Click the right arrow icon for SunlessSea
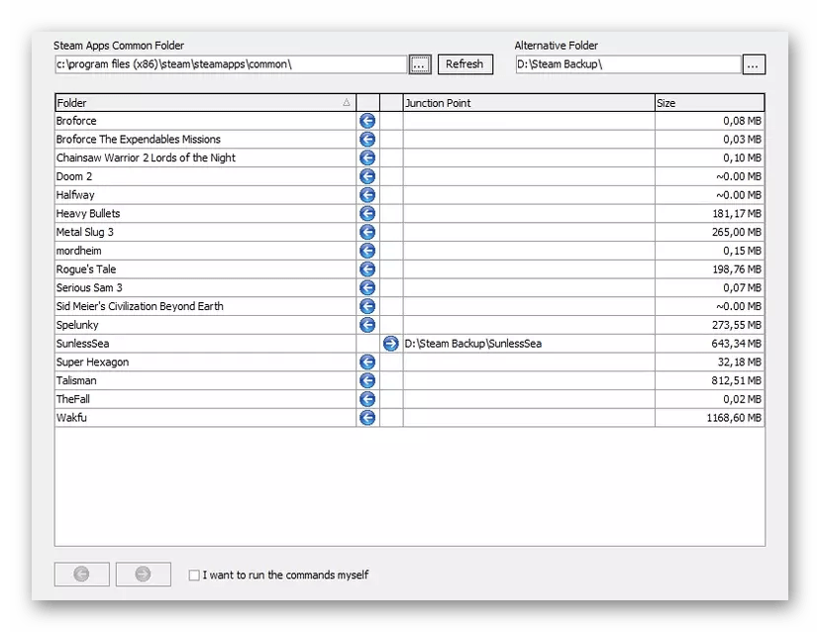Image resolution: width=820 pixels, height=632 pixels. (x=391, y=344)
